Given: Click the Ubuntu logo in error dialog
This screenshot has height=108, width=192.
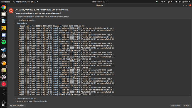Looking at the screenshot, I should click(11, 11).
